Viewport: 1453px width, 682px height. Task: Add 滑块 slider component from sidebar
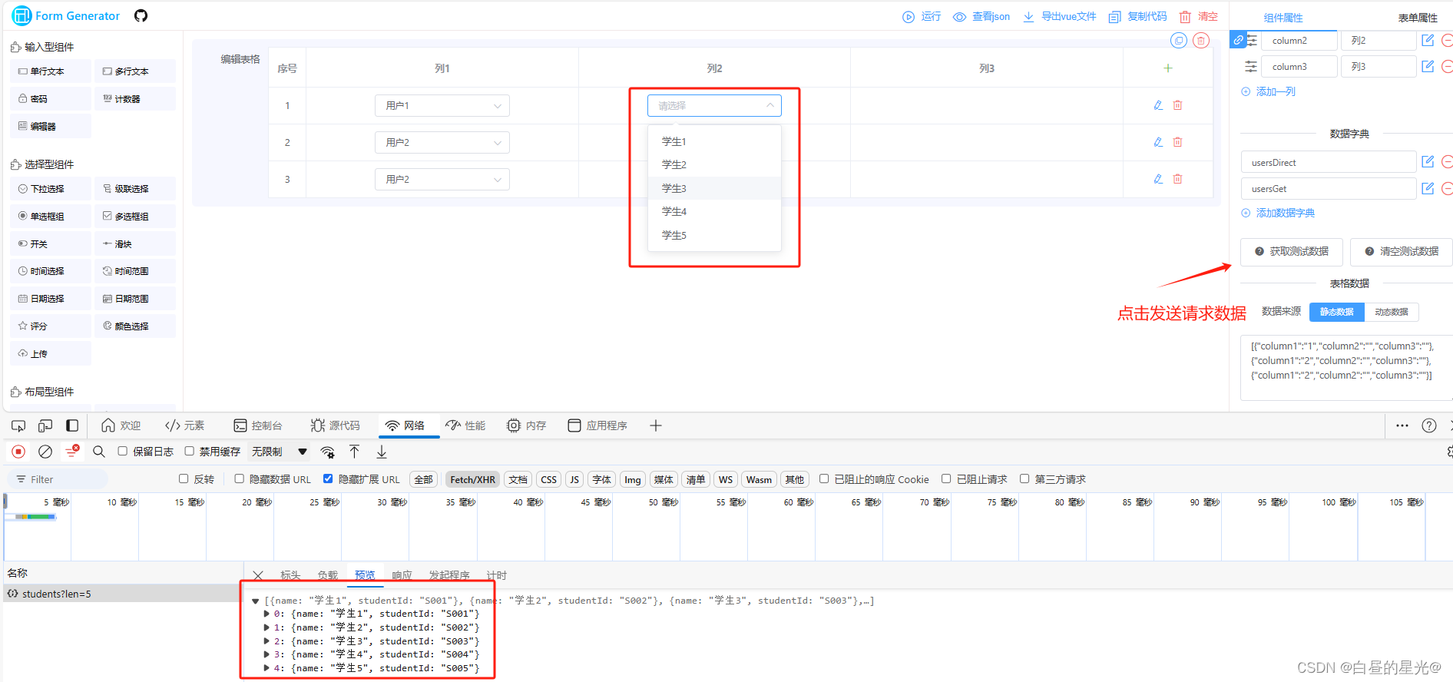tap(135, 244)
